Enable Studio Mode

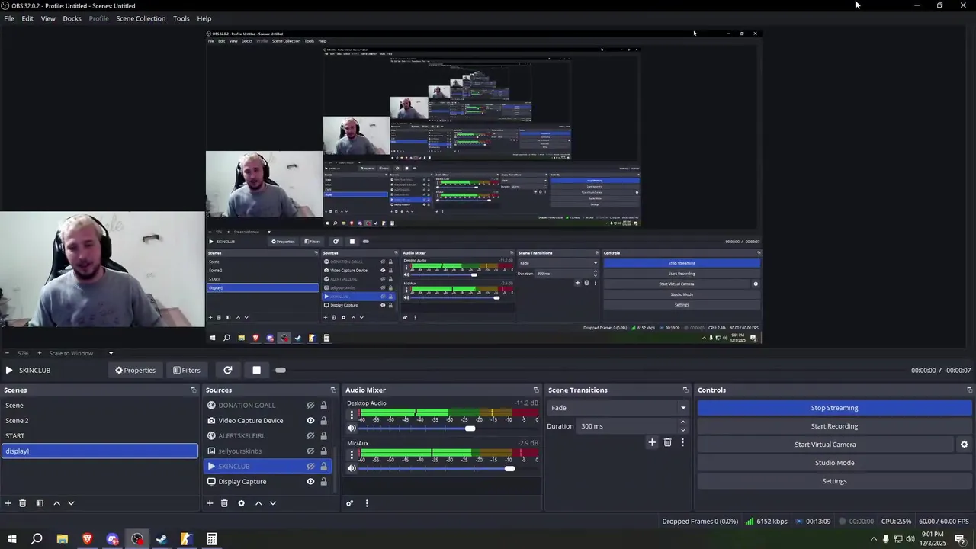pyautogui.click(x=834, y=463)
